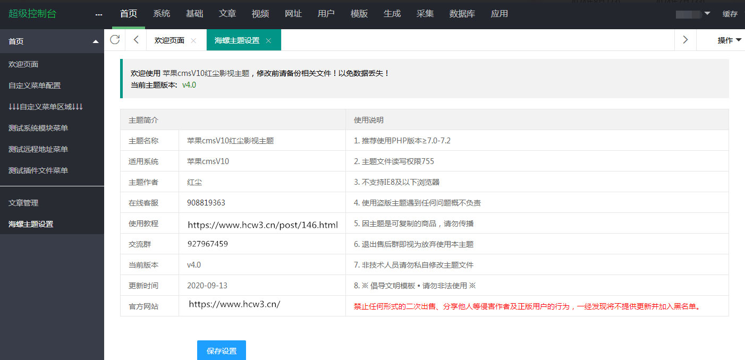Close the 海螺主题设置 tab

(269, 40)
